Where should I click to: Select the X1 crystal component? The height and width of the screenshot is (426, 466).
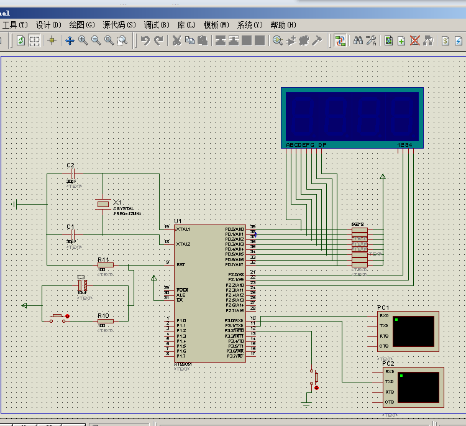tap(103, 205)
